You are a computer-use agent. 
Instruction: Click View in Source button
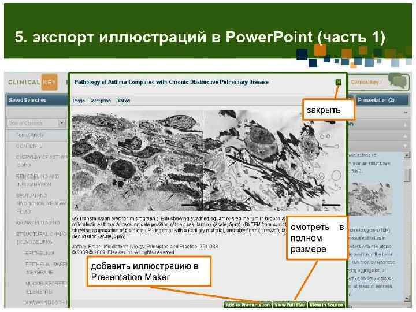pos(326,305)
